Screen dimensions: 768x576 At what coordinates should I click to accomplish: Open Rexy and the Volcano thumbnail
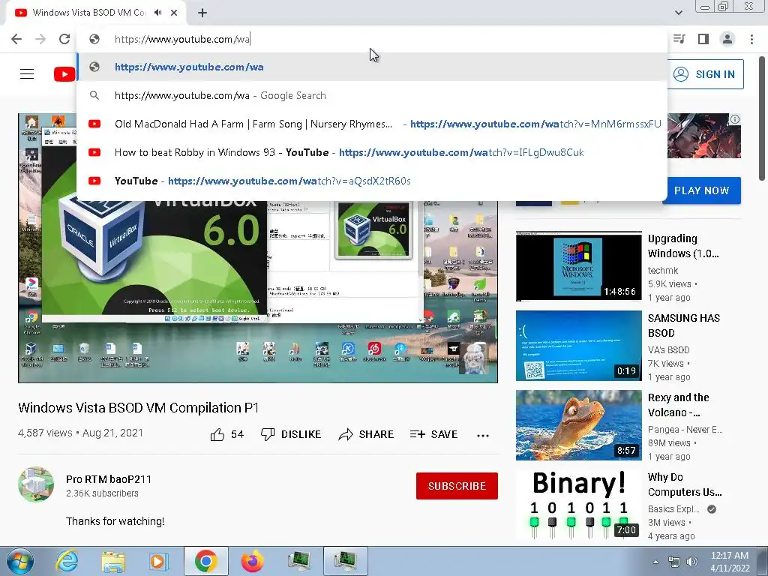[x=578, y=425]
